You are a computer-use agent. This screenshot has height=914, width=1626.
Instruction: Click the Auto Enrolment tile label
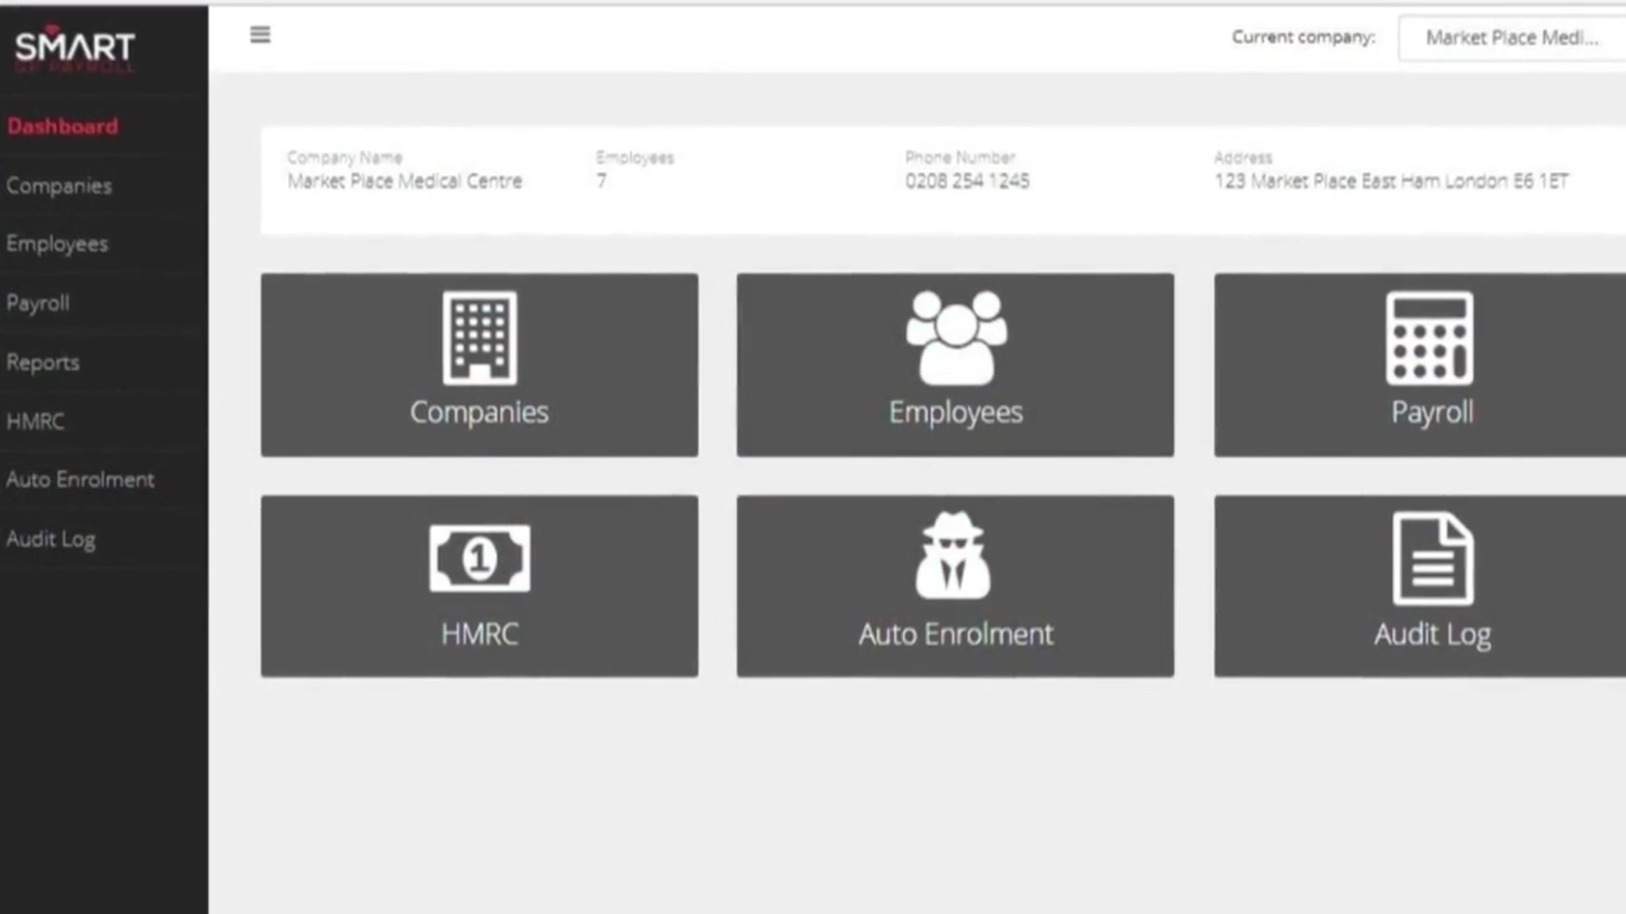[x=956, y=634]
